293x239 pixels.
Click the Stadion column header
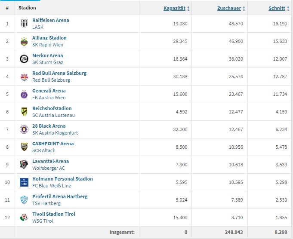click(x=27, y=8)
